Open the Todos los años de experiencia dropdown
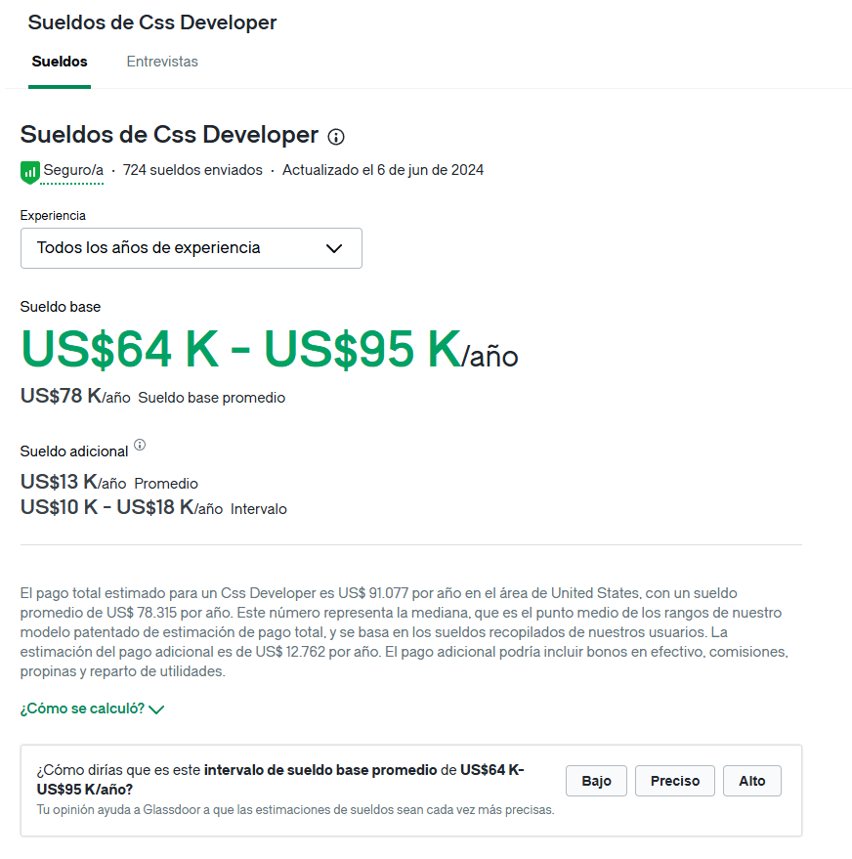 (x=192, y=248)
